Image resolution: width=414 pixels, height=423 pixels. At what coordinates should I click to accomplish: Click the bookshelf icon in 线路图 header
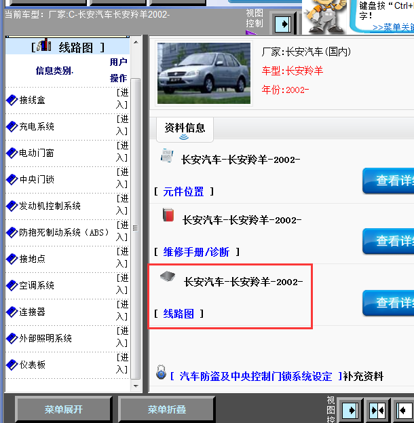44,45
